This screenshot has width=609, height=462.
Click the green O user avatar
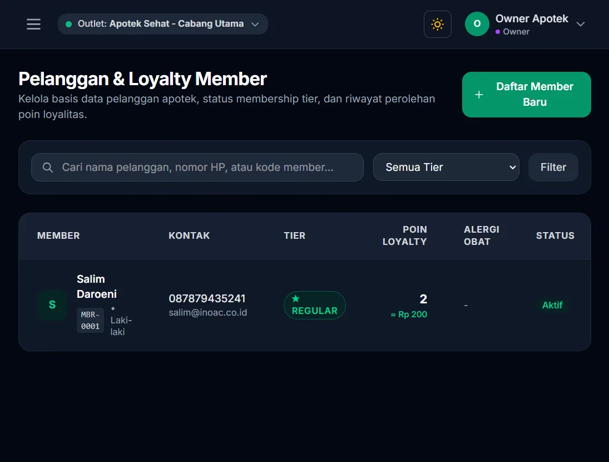[477, 24]
